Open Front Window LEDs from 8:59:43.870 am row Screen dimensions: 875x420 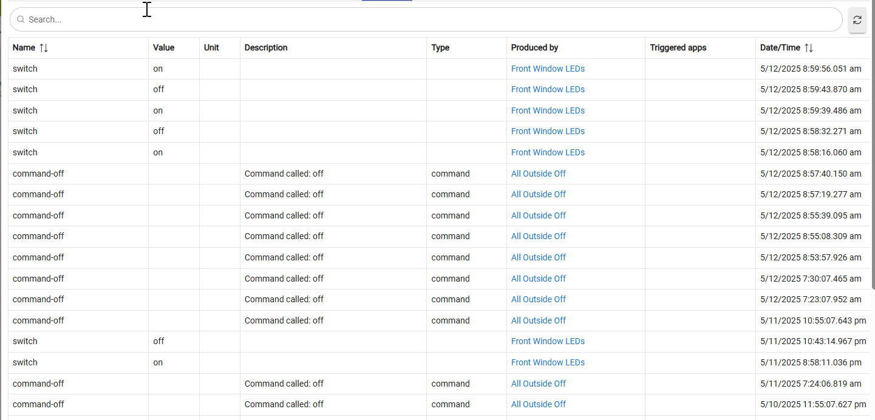click(x=548, y=89)
